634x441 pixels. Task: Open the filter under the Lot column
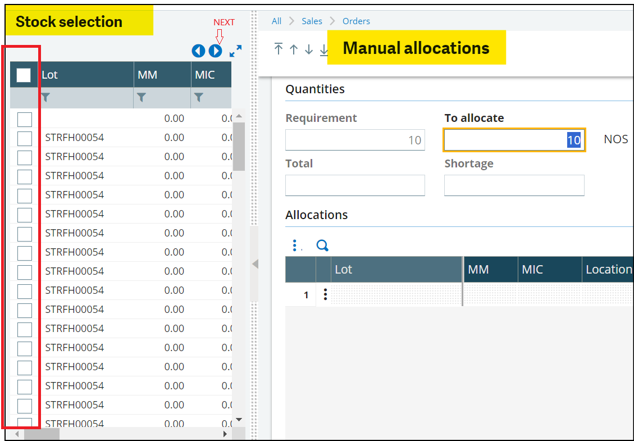(x=45, y=97)
